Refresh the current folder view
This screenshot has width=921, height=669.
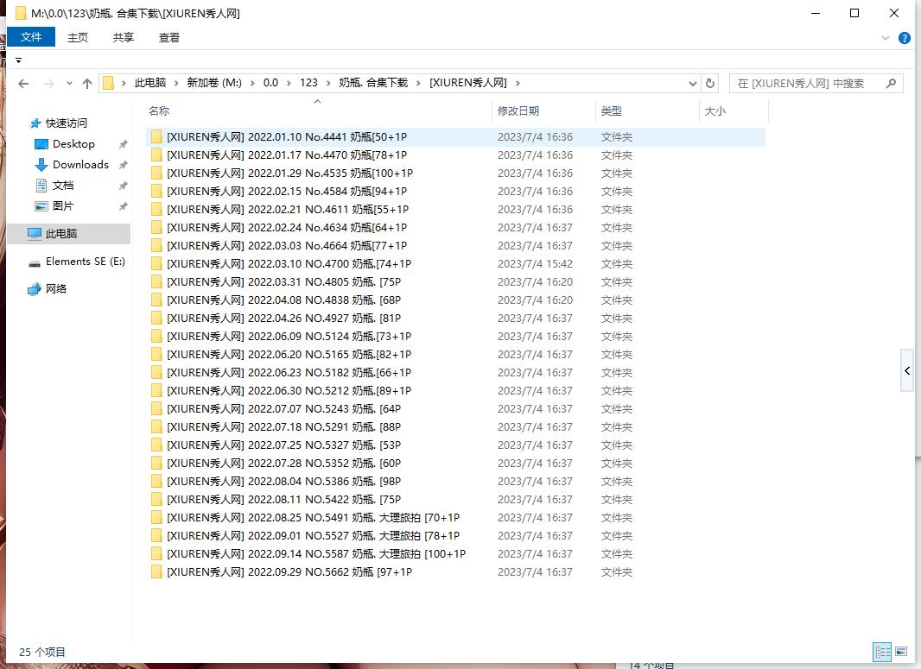710,84
